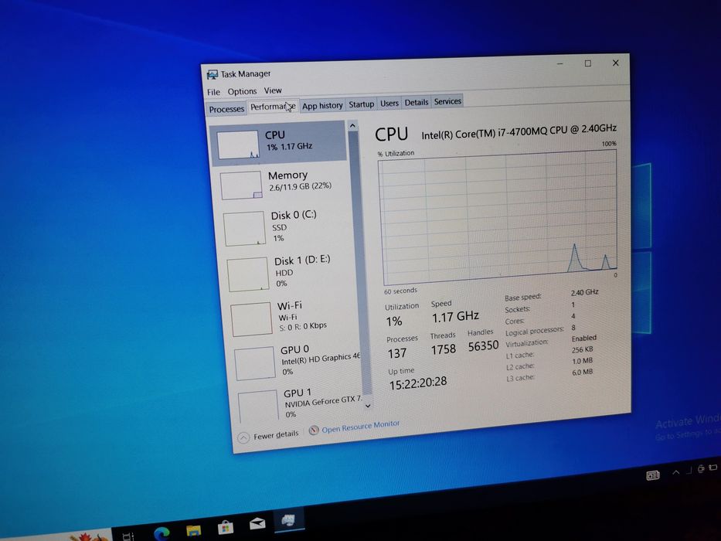Switch to the Services tab
The width and height of the screenshot is (721, 541).
447,101
